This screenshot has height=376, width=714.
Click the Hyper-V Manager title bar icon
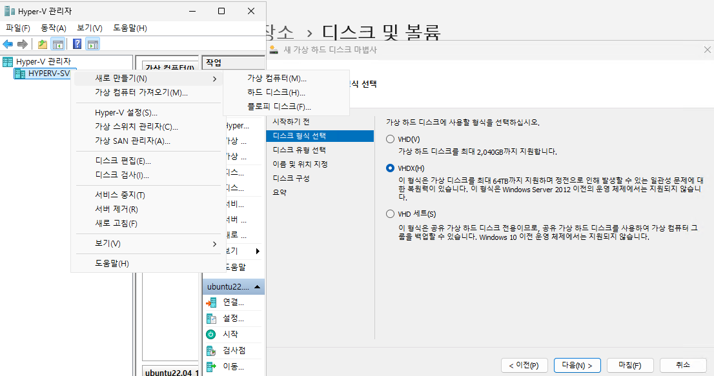(9, 11)
